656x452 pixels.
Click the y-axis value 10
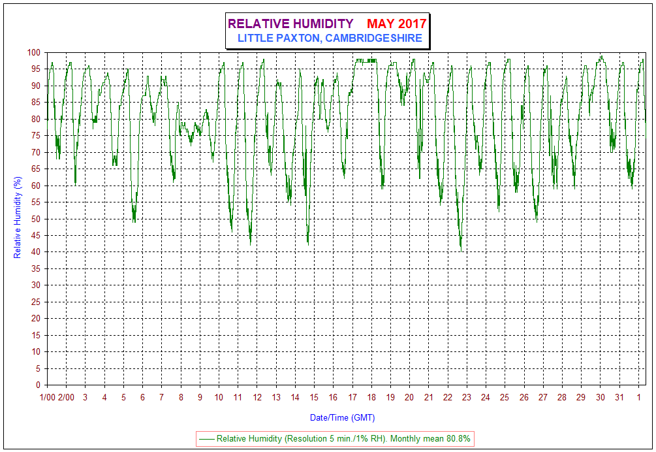pyautogui.click(x=36, y=351)
